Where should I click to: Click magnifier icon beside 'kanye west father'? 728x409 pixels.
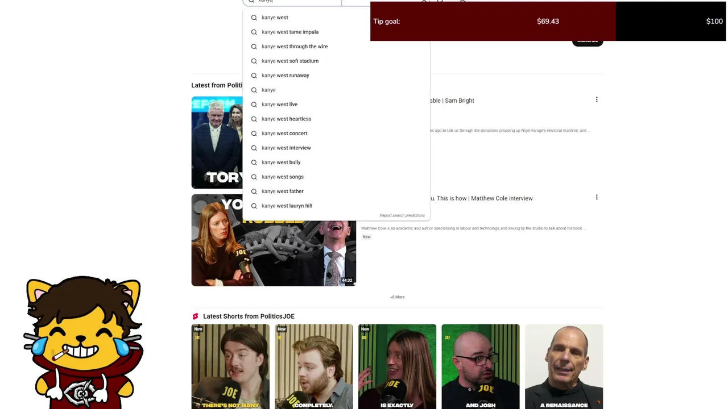point(254,191)
